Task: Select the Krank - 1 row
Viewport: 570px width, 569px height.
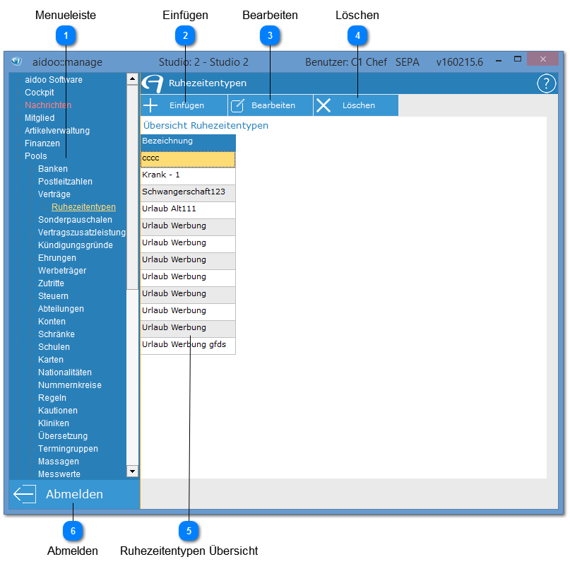Action: (188, 176)
